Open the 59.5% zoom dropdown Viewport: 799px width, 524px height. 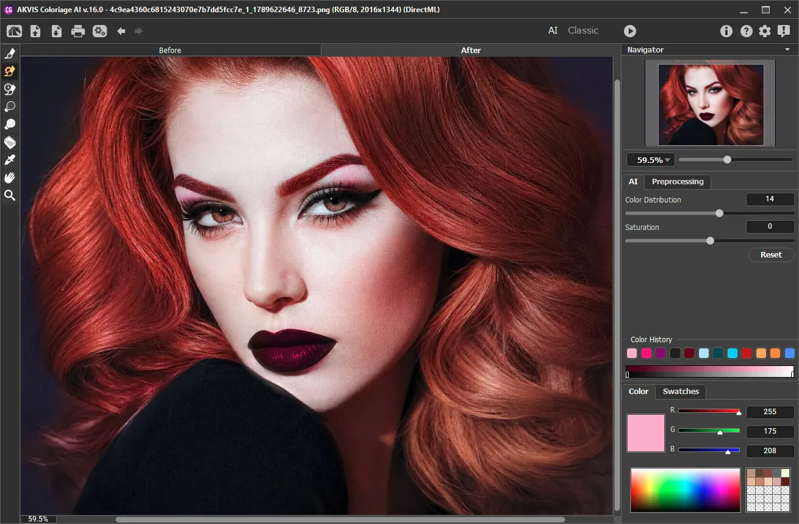tap(650, 160)
